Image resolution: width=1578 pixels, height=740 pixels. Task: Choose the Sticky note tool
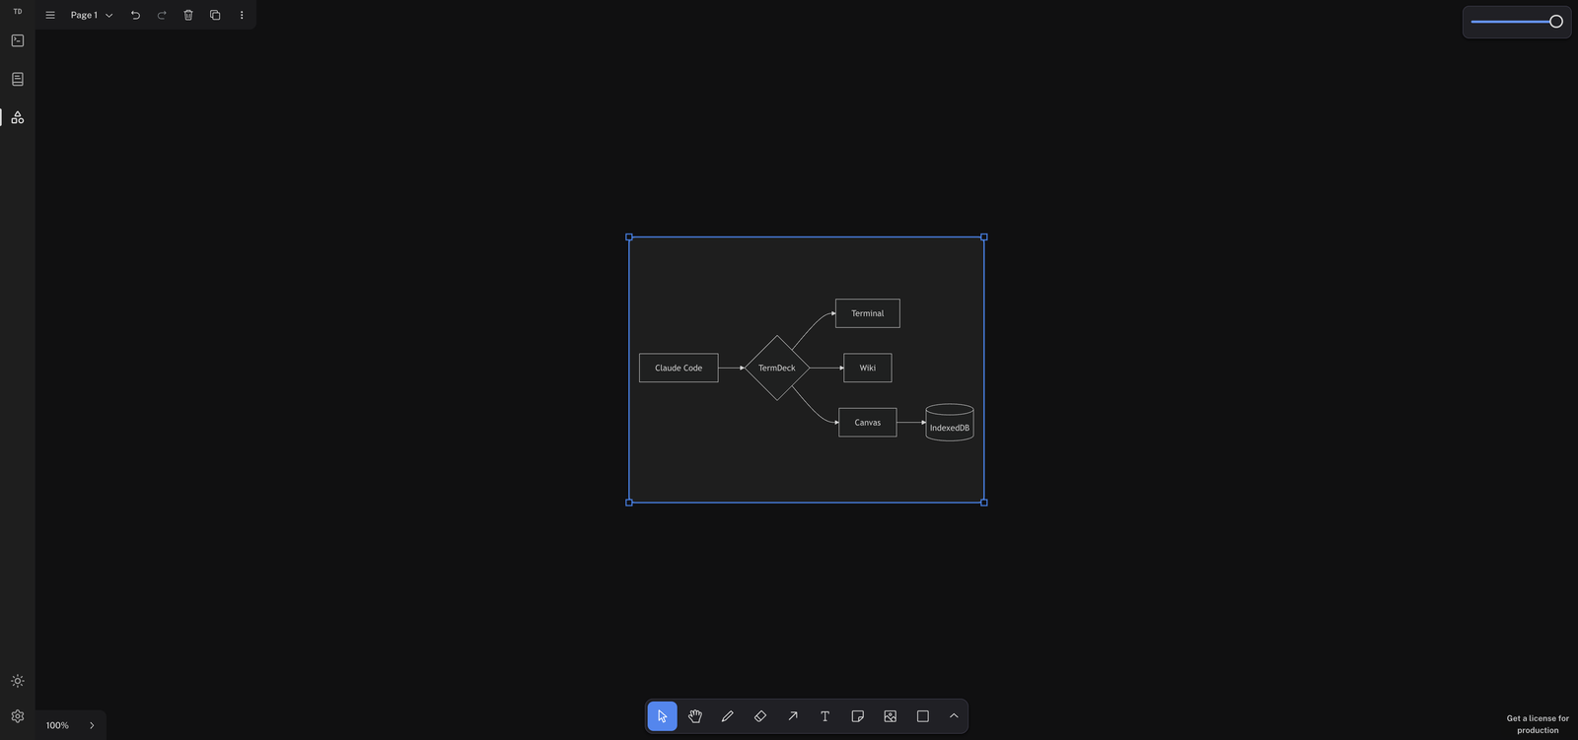point(858,716)
